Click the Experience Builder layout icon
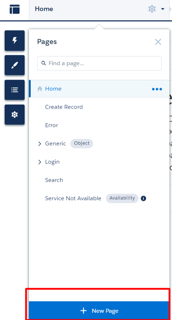This screenshot has width=172, height=320. coord(15,9)
